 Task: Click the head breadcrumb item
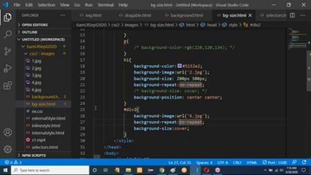pyautogui.click(x=208, y=25)
